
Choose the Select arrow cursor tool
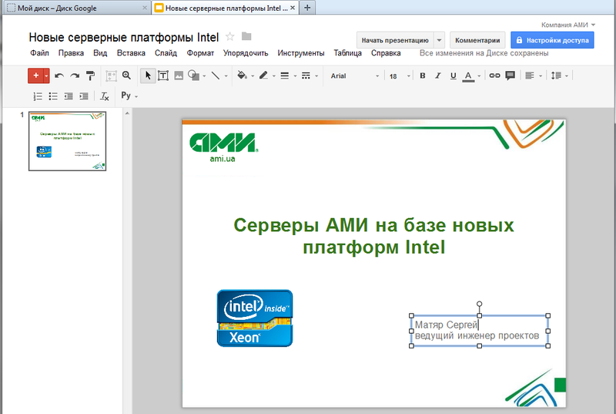148,76
